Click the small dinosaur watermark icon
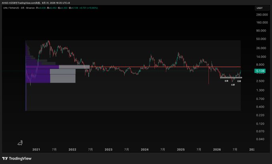This screenshot has height=164, width=272. pos(20,143)
